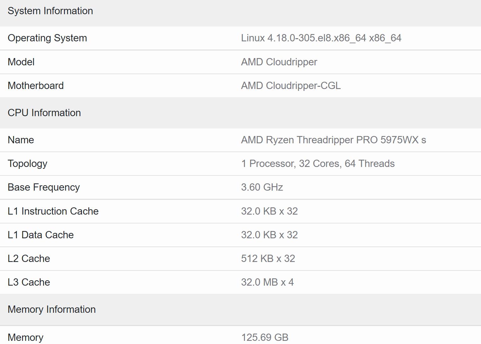Screen dimensions: 481x344
Task: Click the 3.60 GHz frequency value
Action: [x=262, y=187]
